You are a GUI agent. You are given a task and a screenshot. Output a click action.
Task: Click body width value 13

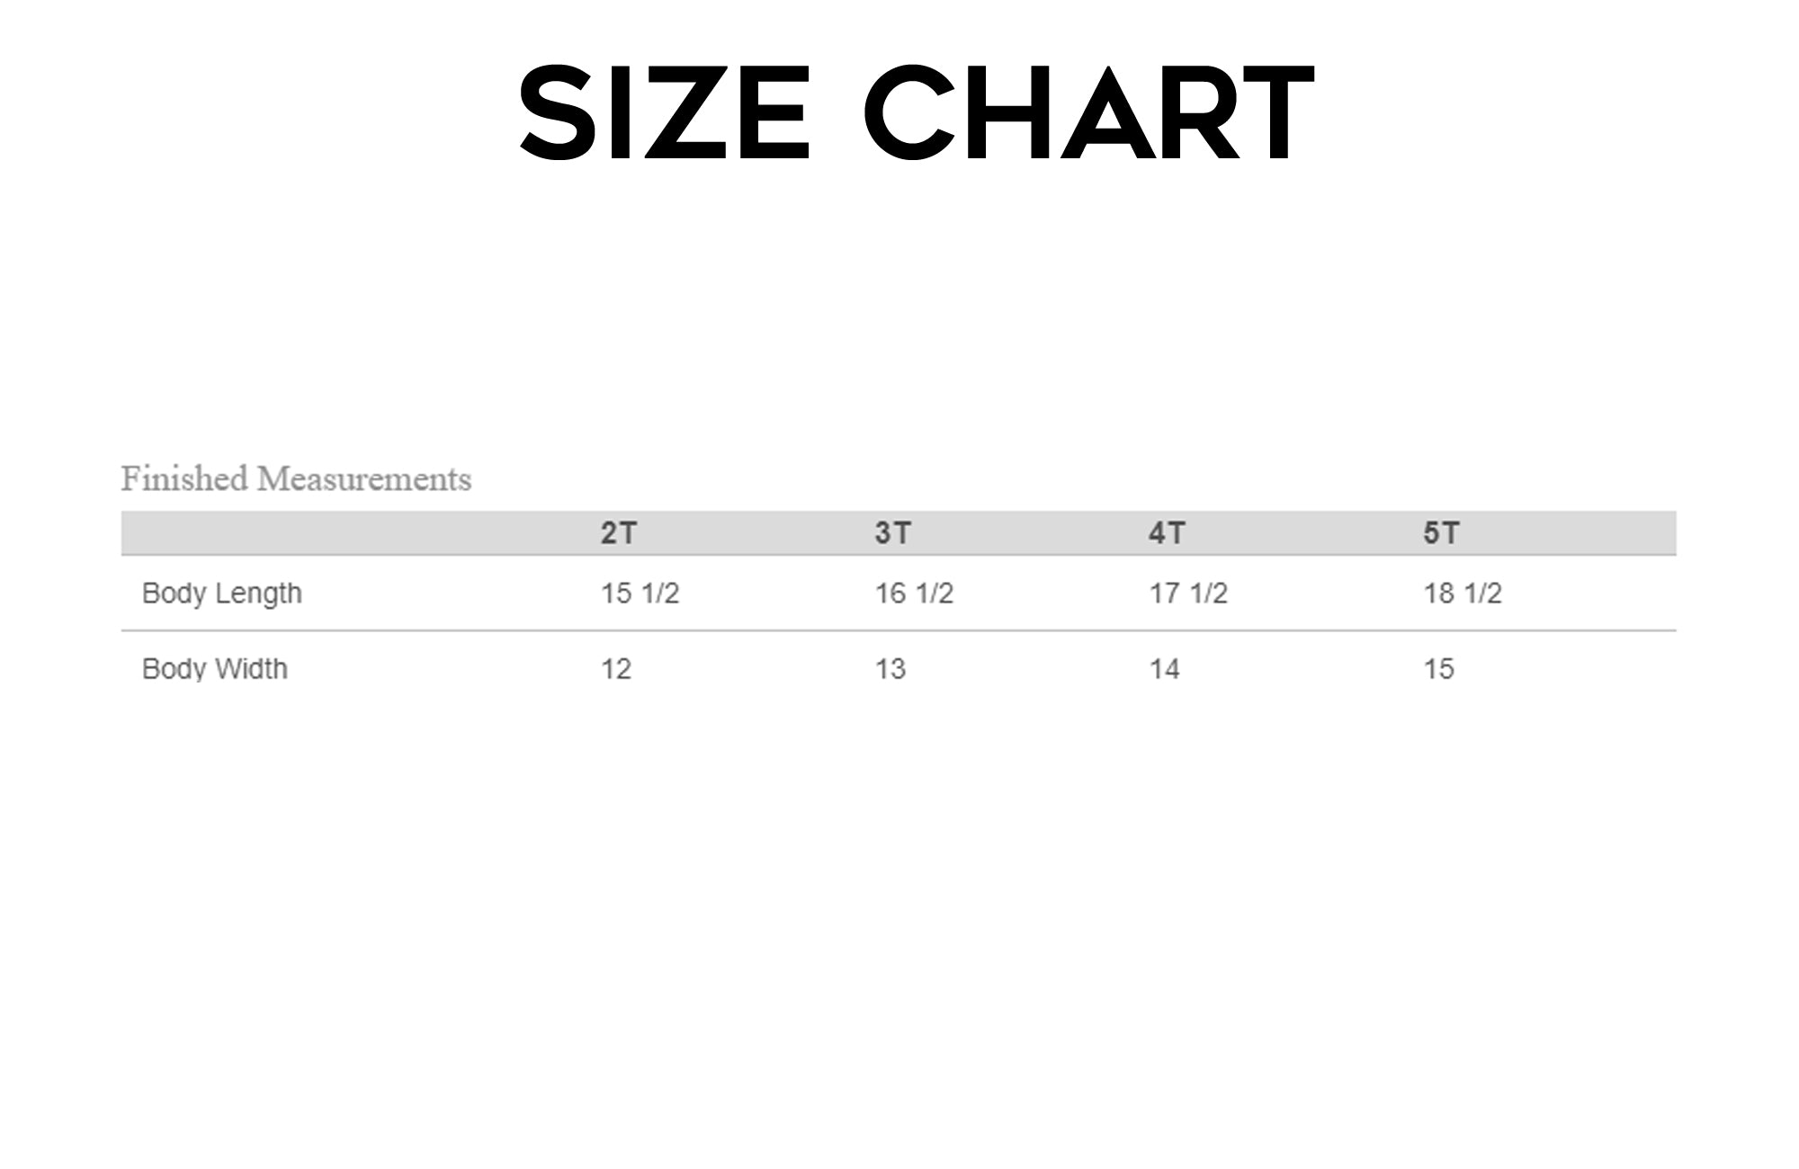pos(891,669)
